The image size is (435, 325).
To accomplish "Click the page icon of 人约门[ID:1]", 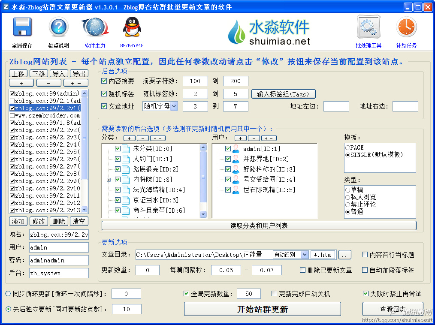I will point(126,159).
